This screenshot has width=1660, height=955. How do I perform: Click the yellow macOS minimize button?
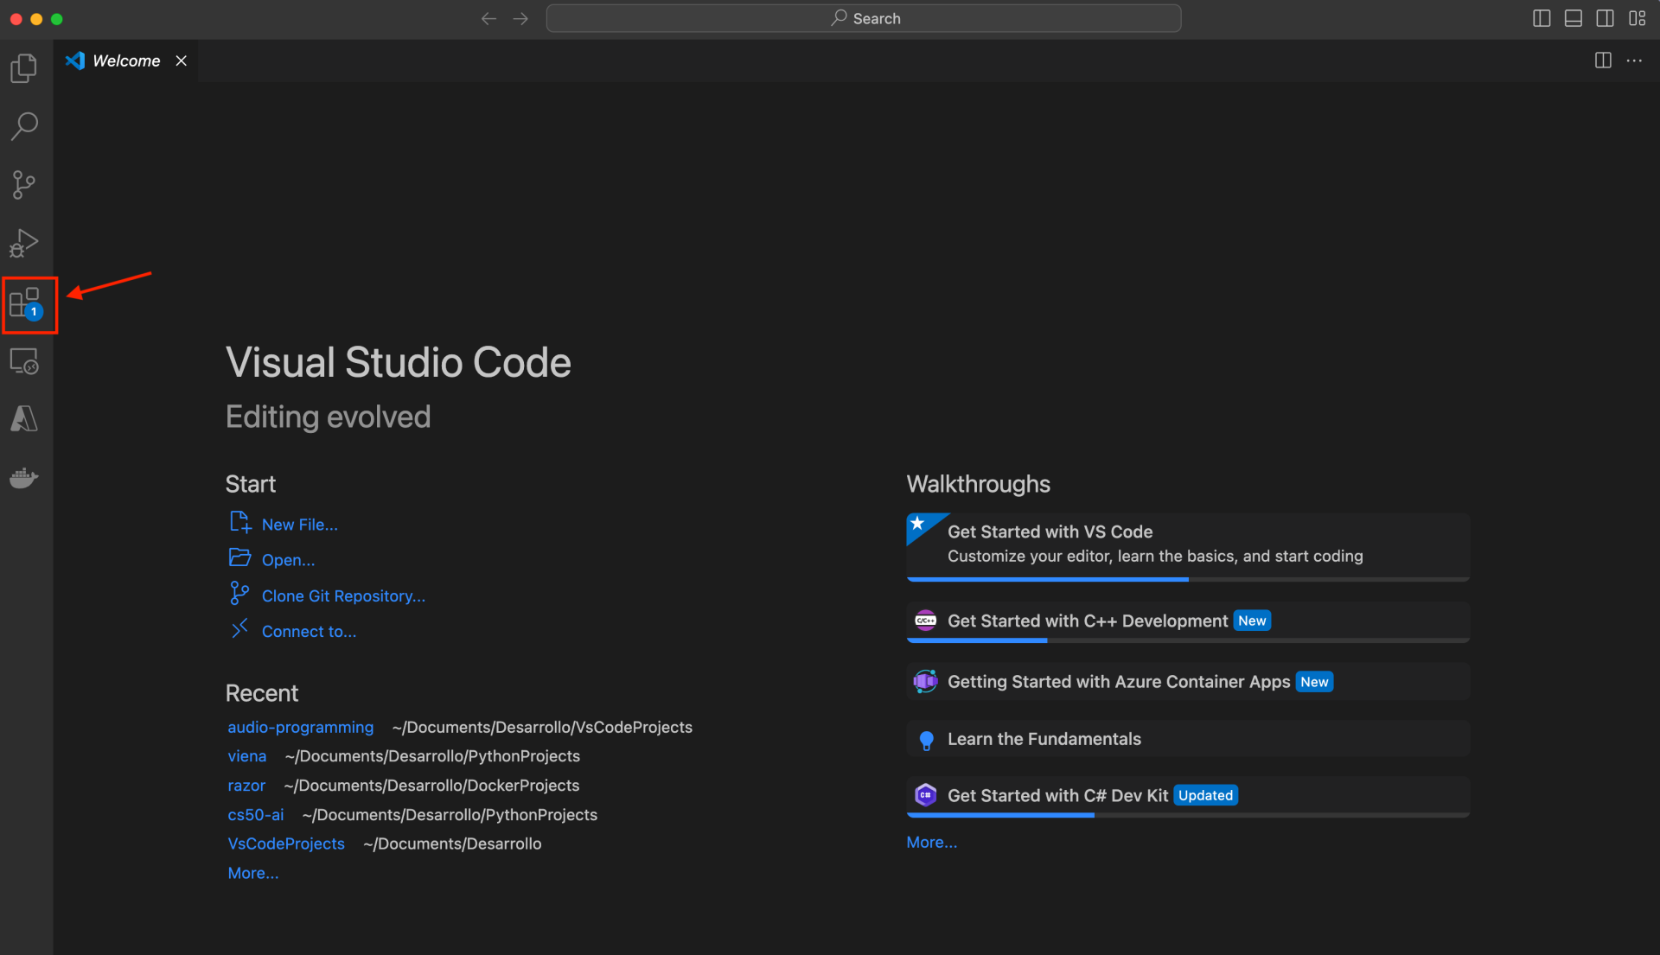(x=36, y=19)
